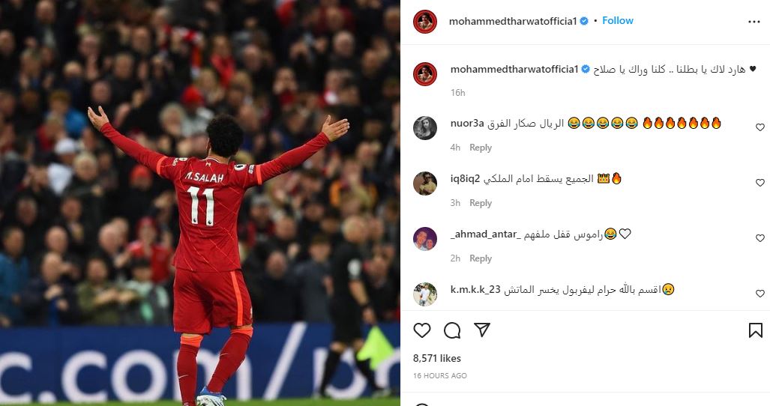The height and width of the screenshot is (406, 770).
Task: Reply to iq8iq2's comment
Action: (481, 203)
